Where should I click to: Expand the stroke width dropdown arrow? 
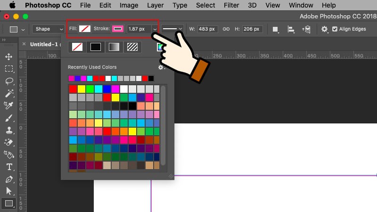tap(155, 29)
